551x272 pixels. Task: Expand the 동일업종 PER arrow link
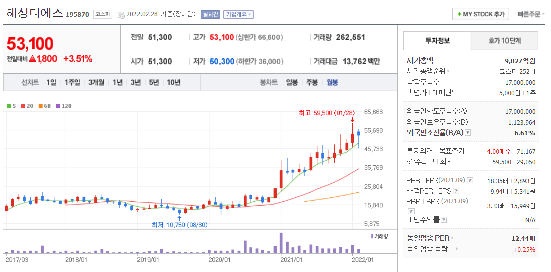(452, 238)
